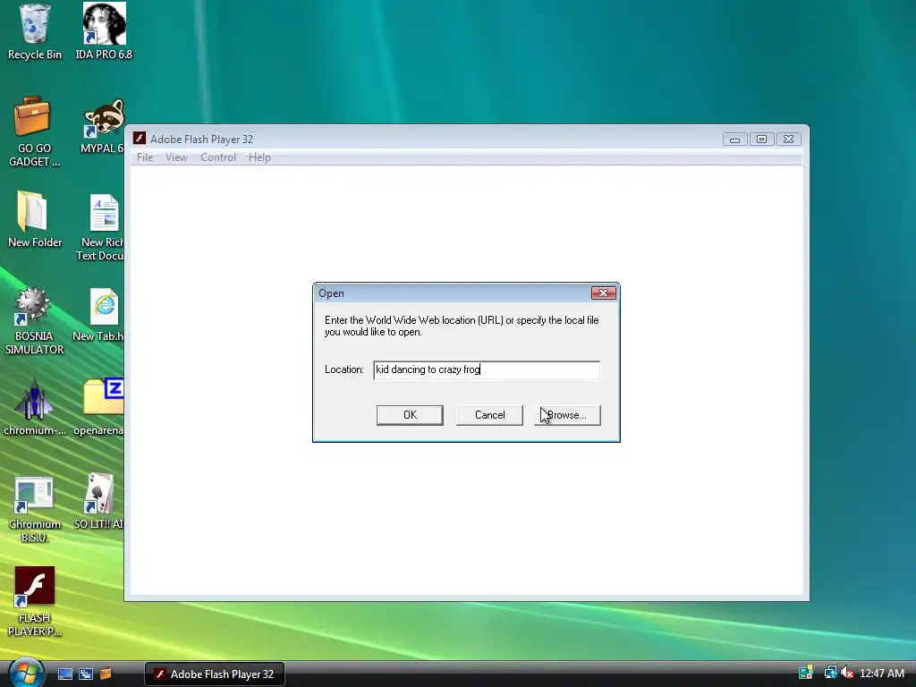Close the Open dialog with red X
The image size is (916, 687).
(x=604, y=293)
